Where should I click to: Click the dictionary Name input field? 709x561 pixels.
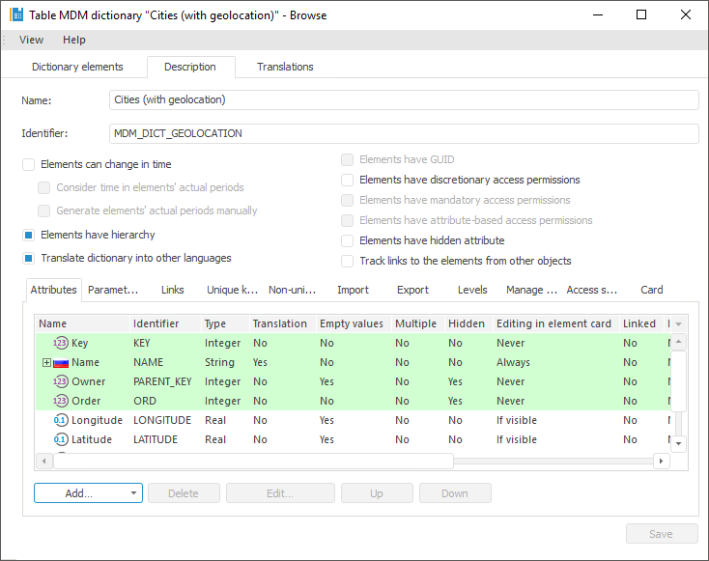(x=404, y=100)
